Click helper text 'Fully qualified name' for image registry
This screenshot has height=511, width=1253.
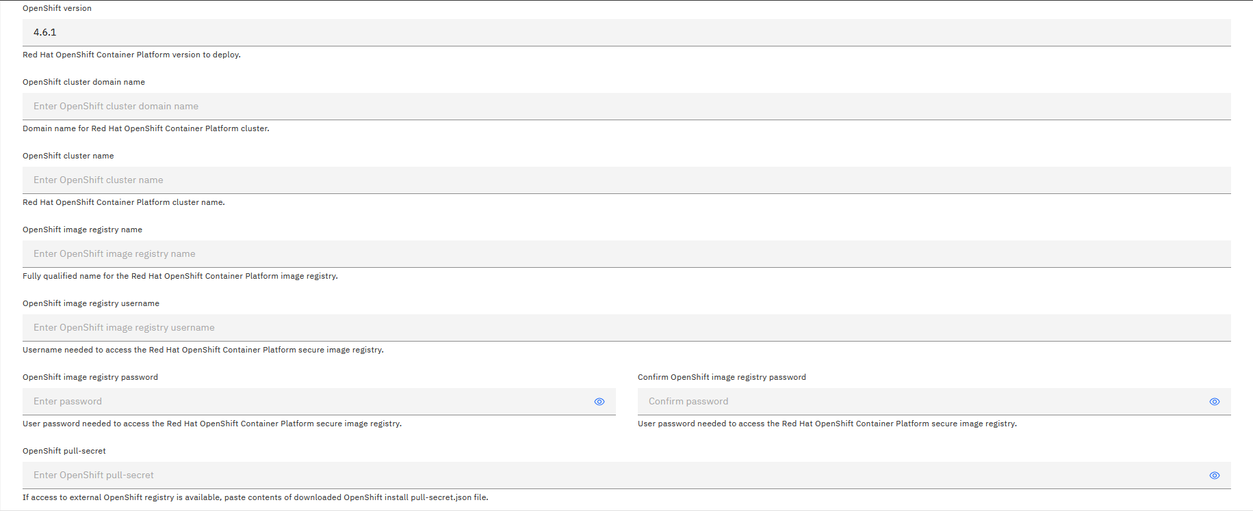click(x=180, y=276)
